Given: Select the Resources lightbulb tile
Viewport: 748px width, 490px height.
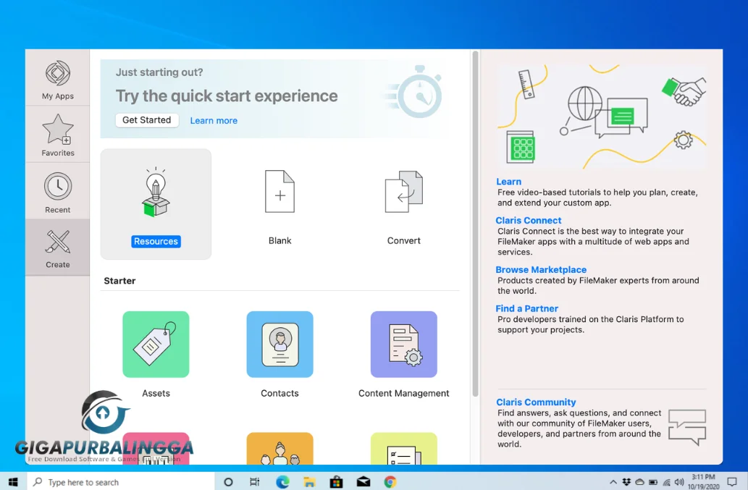Looking at the screenshot, I should pos(156,204).
